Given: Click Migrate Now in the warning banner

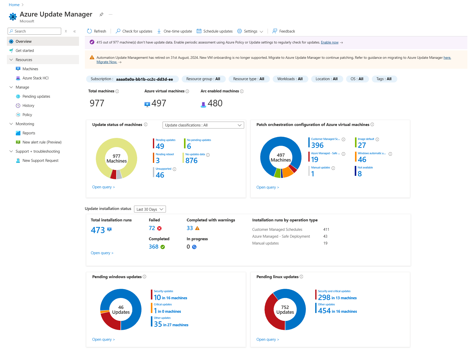Looking at the screenshot, I should pyautogui.click(x=107, y=62).
